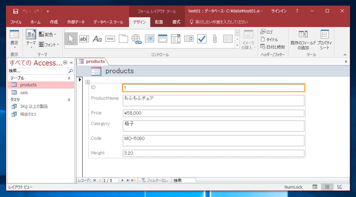Select the デザイン ribbon tab
This screenshot has width=356, height=197.
139,22
